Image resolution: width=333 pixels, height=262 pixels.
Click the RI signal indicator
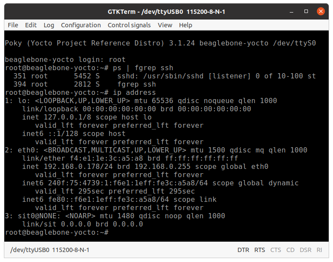(319, 250)
